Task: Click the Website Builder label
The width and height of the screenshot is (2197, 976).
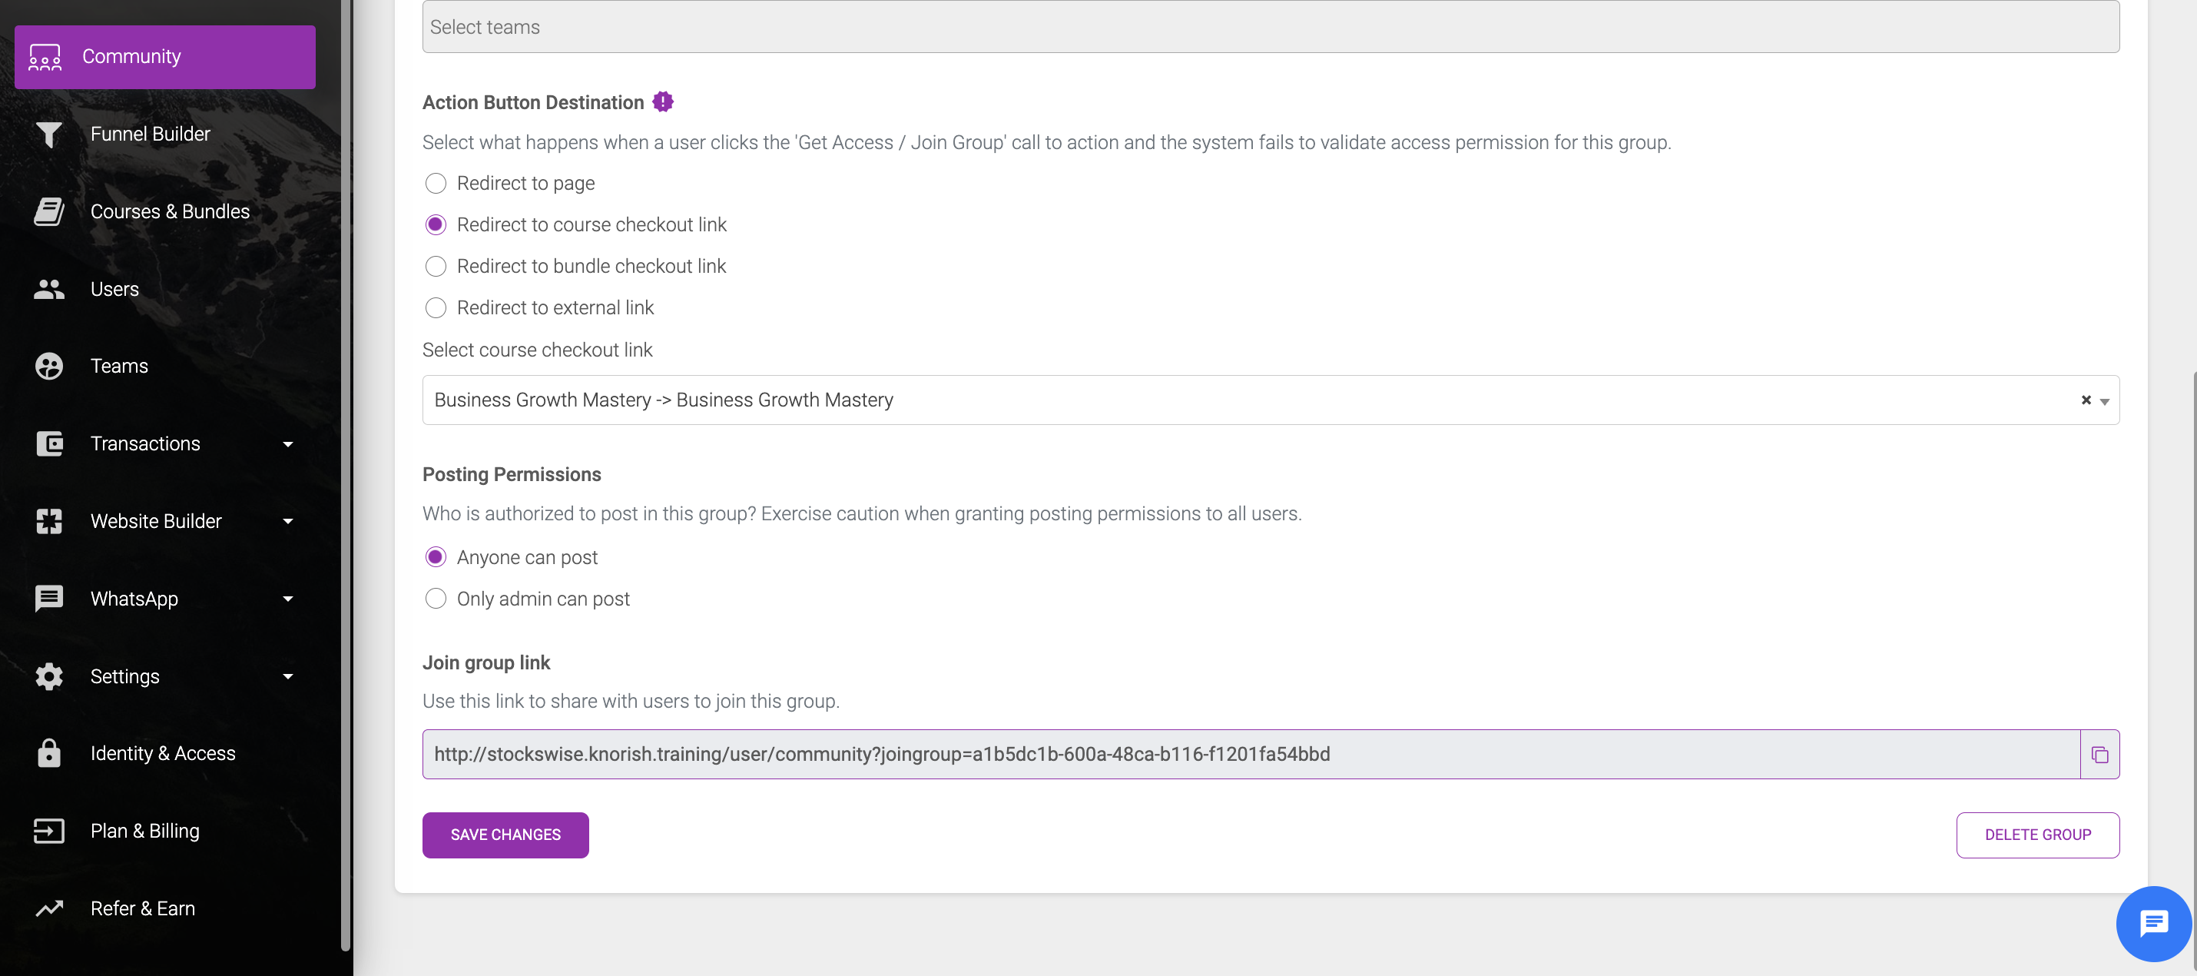Action: [156, 521]
